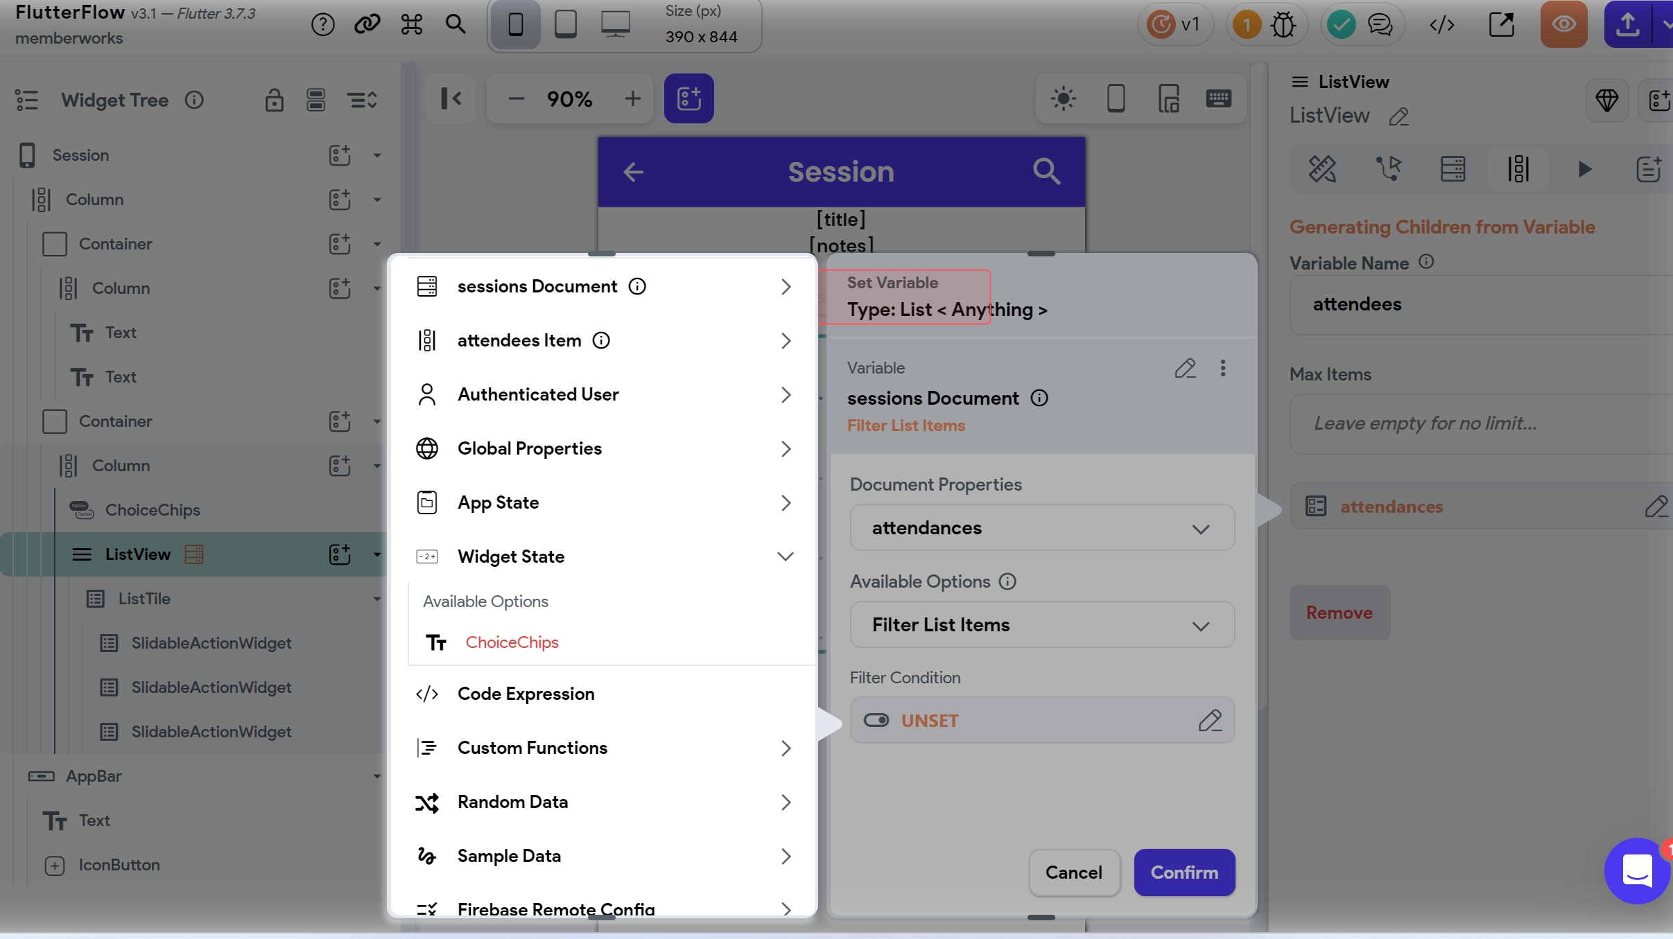Zoom out with the minus button
This screenshot has height=939, width=1673.
click(x=516, y=98)
